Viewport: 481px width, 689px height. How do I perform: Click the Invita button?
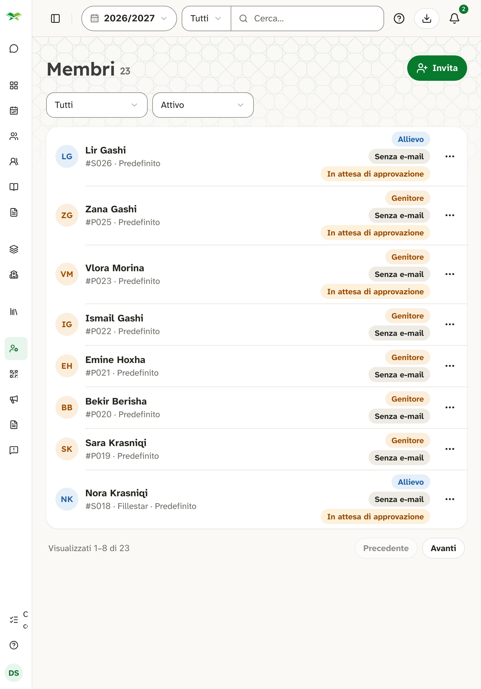(x=437, y=68)
